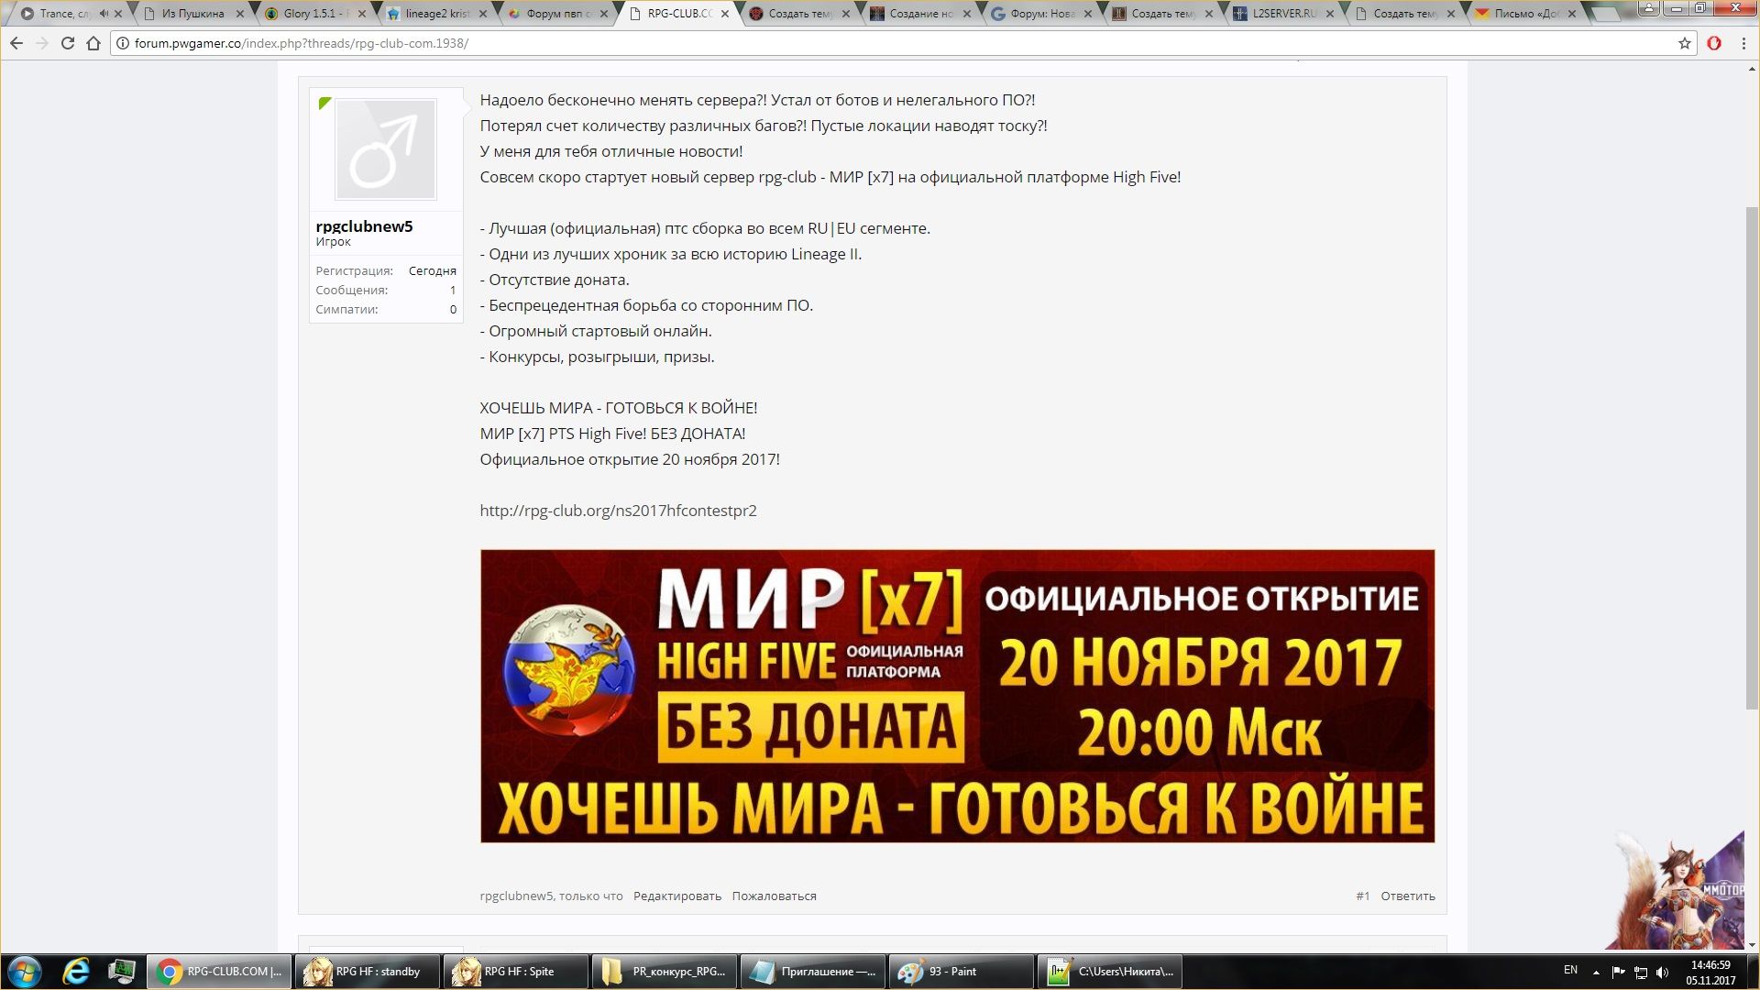Click the Opera extension icon
The image size is (1760, 990).
point(1714,43)
